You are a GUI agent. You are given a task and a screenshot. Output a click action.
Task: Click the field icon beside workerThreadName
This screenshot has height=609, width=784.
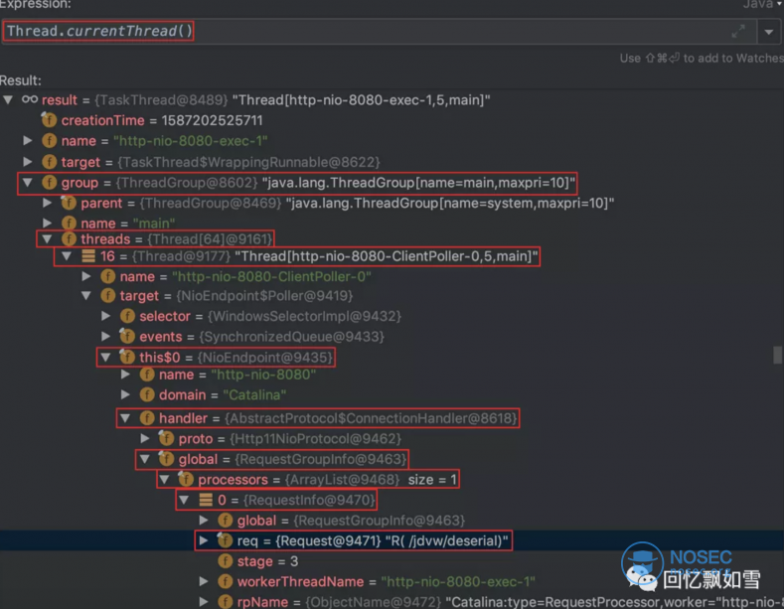pos(225,581)
